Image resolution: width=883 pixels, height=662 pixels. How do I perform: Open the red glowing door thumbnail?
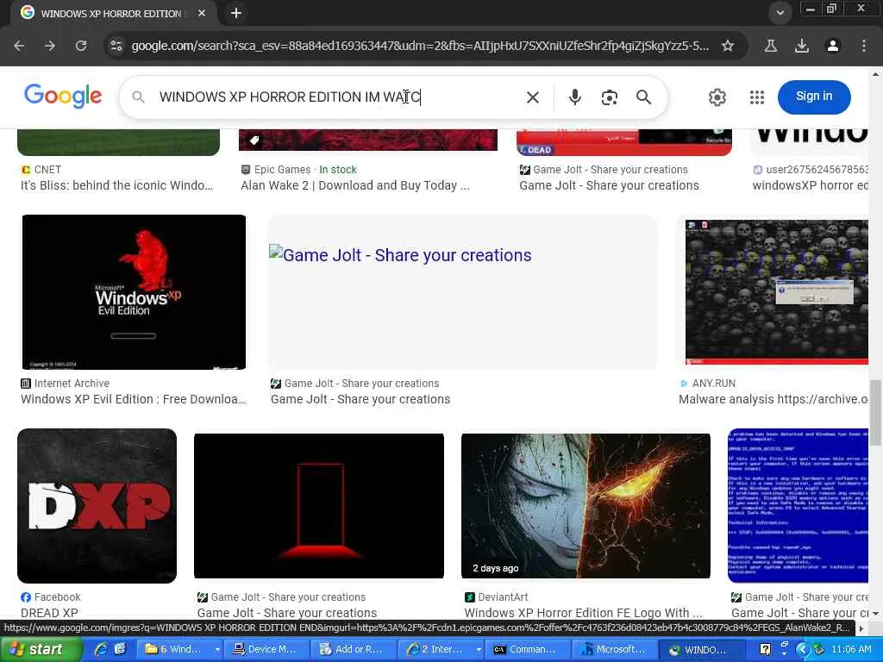[x=319, y=505]
